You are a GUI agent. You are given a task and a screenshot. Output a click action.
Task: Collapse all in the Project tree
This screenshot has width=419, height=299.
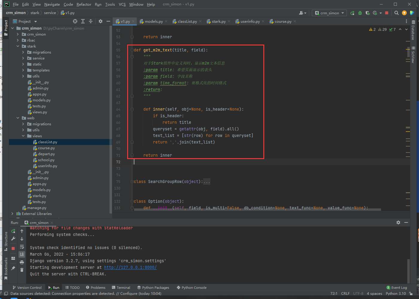pos(91,21)
